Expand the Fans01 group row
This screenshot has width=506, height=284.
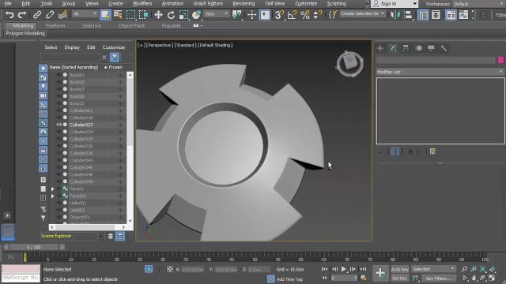pyautogui.click(x=52, y=189)
